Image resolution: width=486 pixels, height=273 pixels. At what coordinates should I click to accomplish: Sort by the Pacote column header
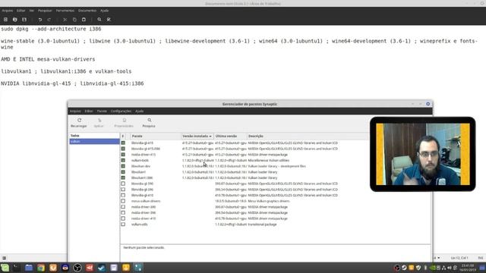[x=156, y=136]
